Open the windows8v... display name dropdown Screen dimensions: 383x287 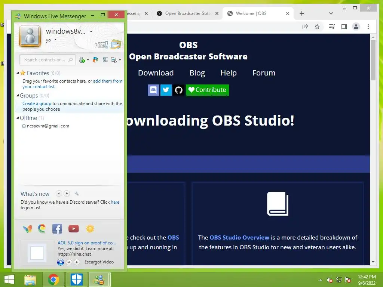click(x=91, y=31)
